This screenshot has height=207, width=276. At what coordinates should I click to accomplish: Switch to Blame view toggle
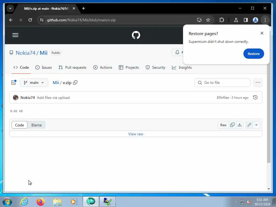(36, 125)
